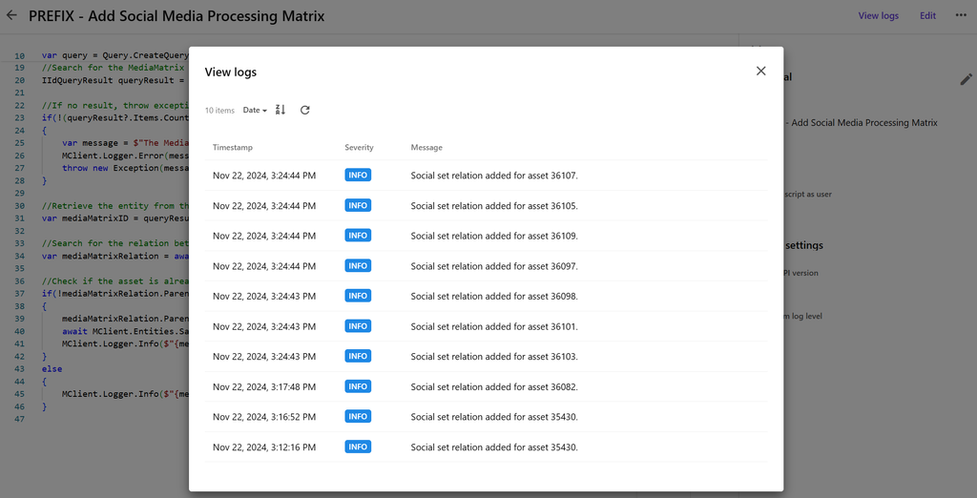Toggle the sort order icon beside Date
Screen dimensions: 977x498
[281, 110]
